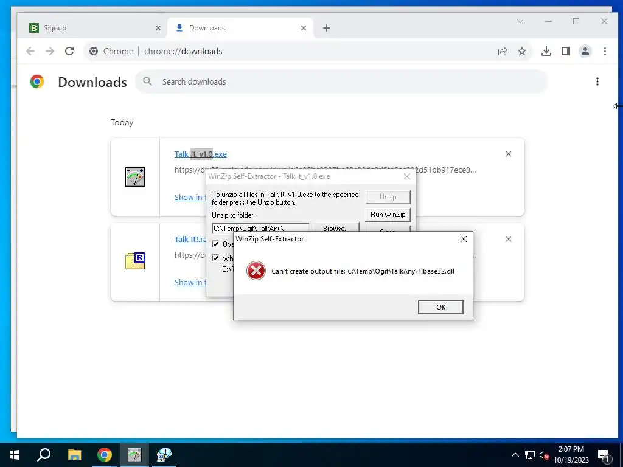Click the Chrome logo beside Downloads
Image resolution: width=623 pixels, height=467 pixels.
(37, 81)
